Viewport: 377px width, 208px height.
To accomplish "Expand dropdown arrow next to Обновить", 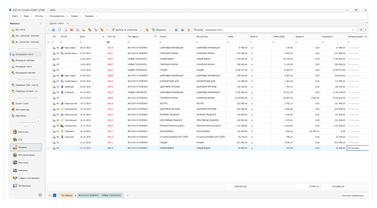I will click(170, 30).
